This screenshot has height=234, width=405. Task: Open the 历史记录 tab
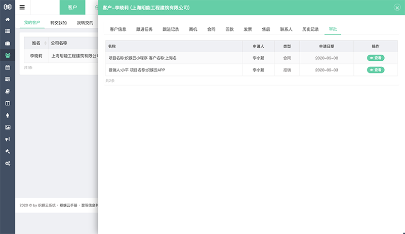pos(310,29)
